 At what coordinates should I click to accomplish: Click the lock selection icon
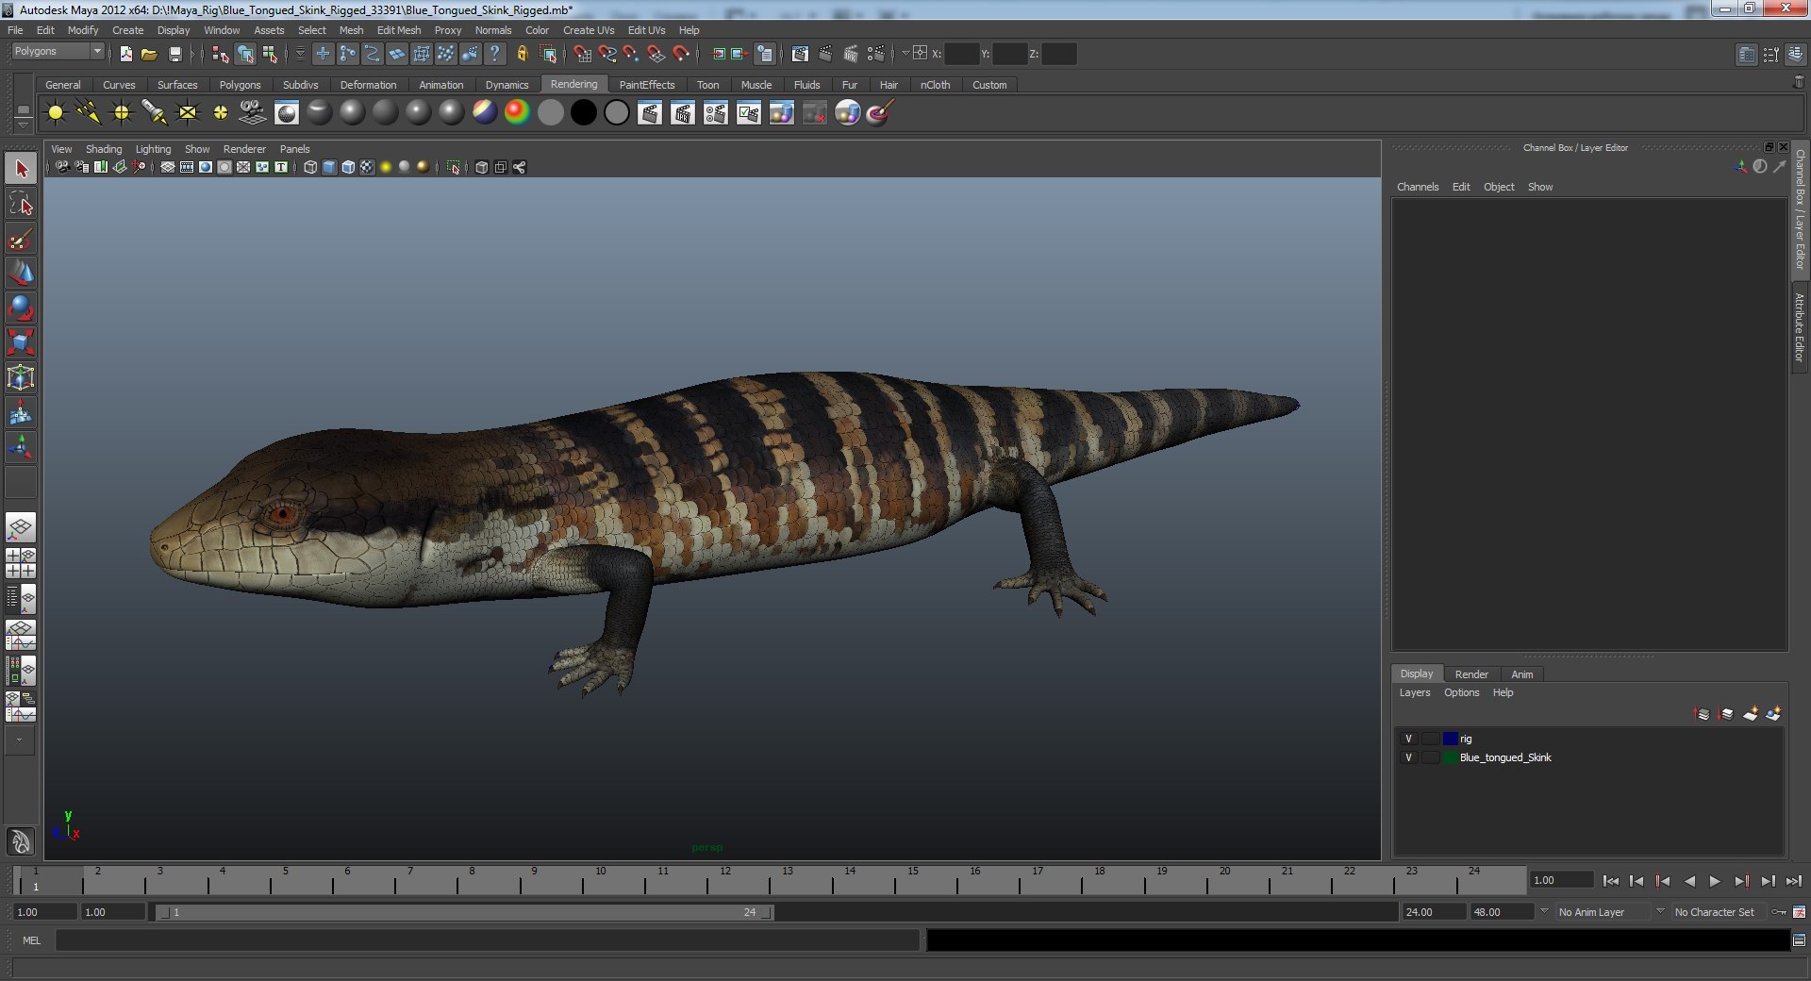(x=522, y=54)
